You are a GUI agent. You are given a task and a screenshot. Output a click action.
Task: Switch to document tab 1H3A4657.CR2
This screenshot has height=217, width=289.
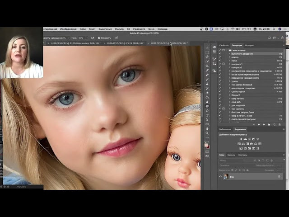(126, 43)
